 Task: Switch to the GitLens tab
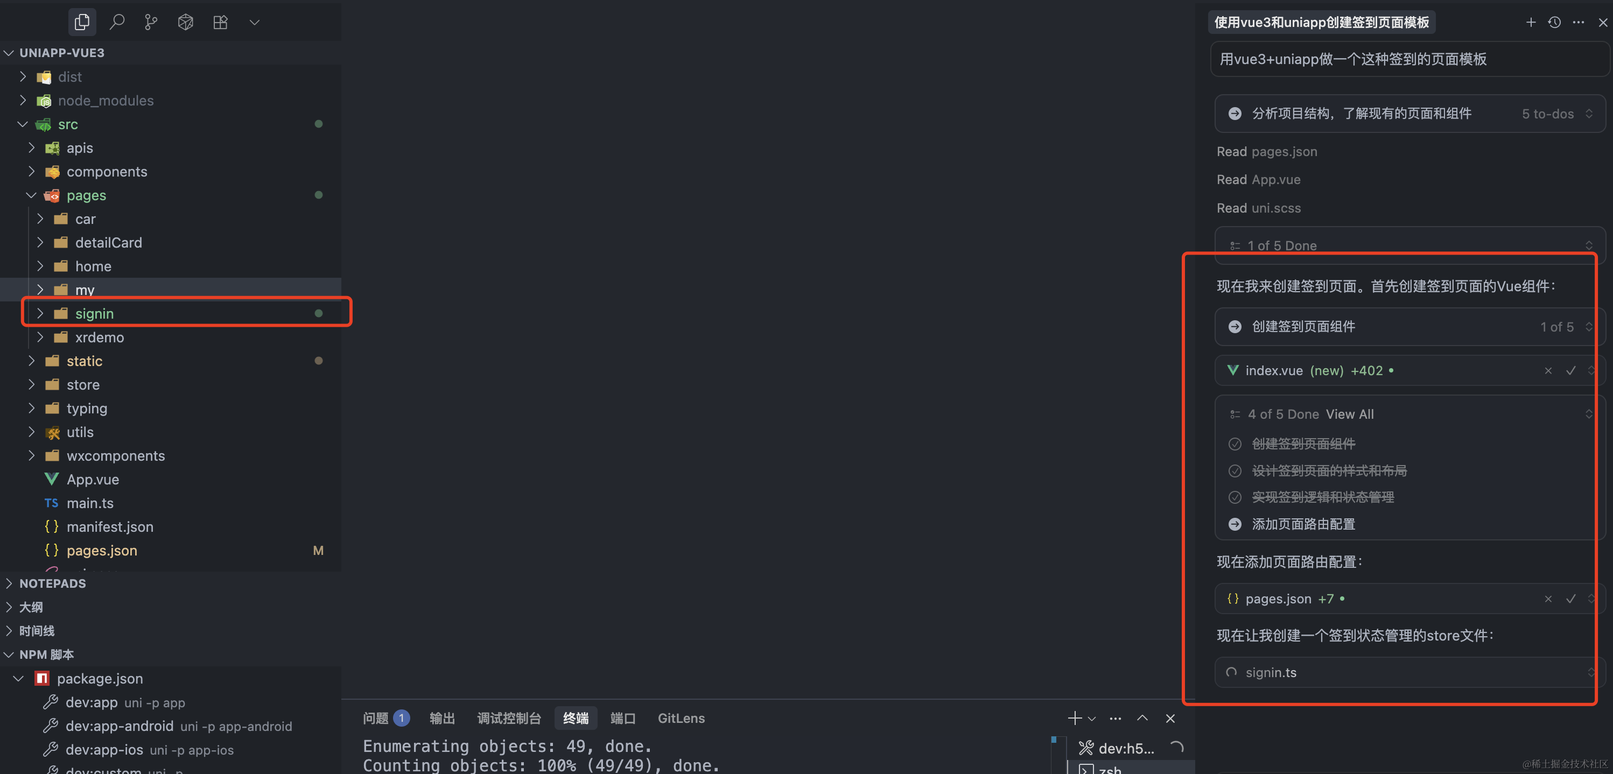coord(681,717)
